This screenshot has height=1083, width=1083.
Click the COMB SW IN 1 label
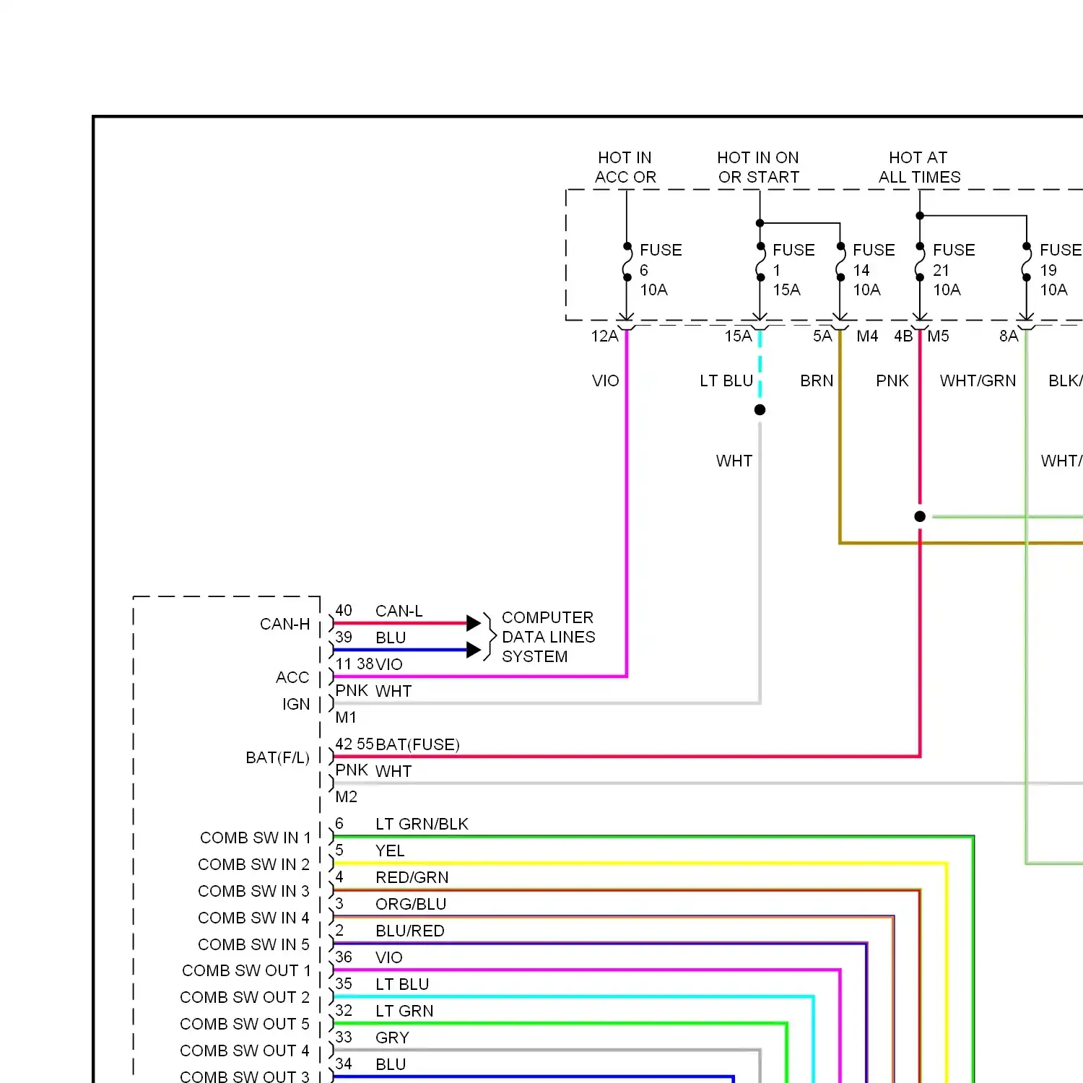click(255, 838)
